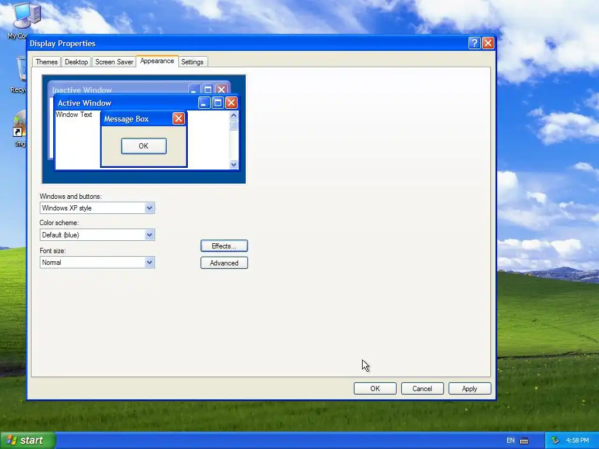Click the preview Message Box OK button
The image size is (599, 449).
pos(144,146)
